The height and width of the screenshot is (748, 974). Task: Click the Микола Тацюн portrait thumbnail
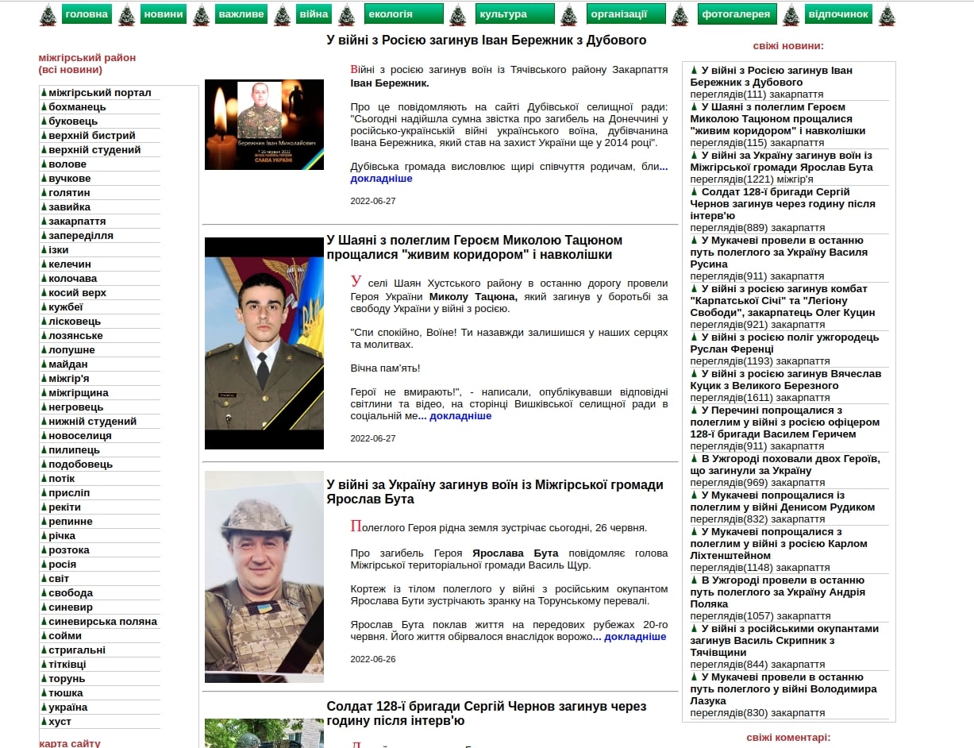point(264,343)
